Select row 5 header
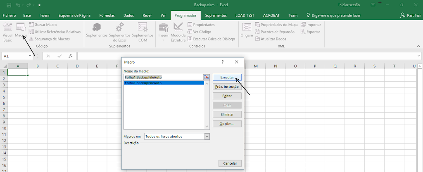 (x=4, y=97)
